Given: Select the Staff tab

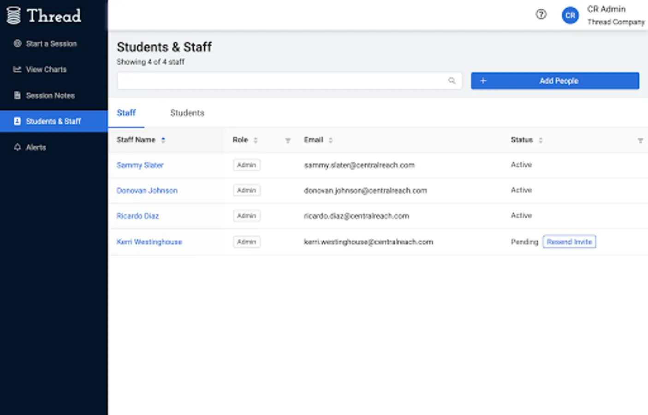Looking at the screenshot, I should 126,113.
